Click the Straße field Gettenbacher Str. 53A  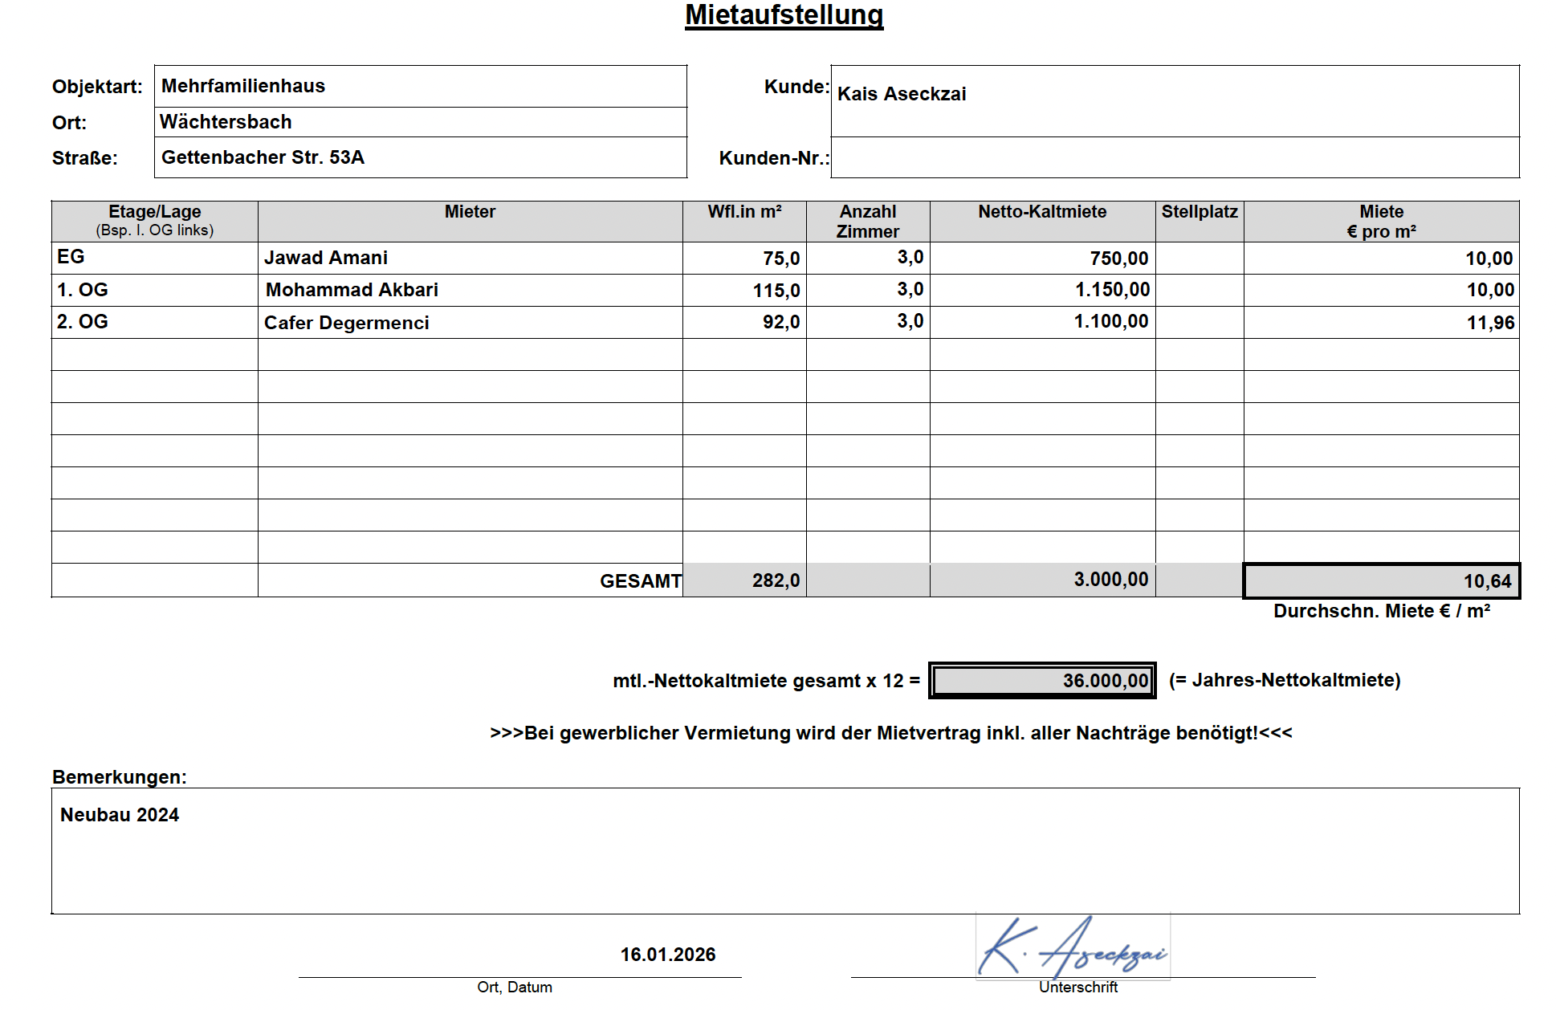click(421, 157)
